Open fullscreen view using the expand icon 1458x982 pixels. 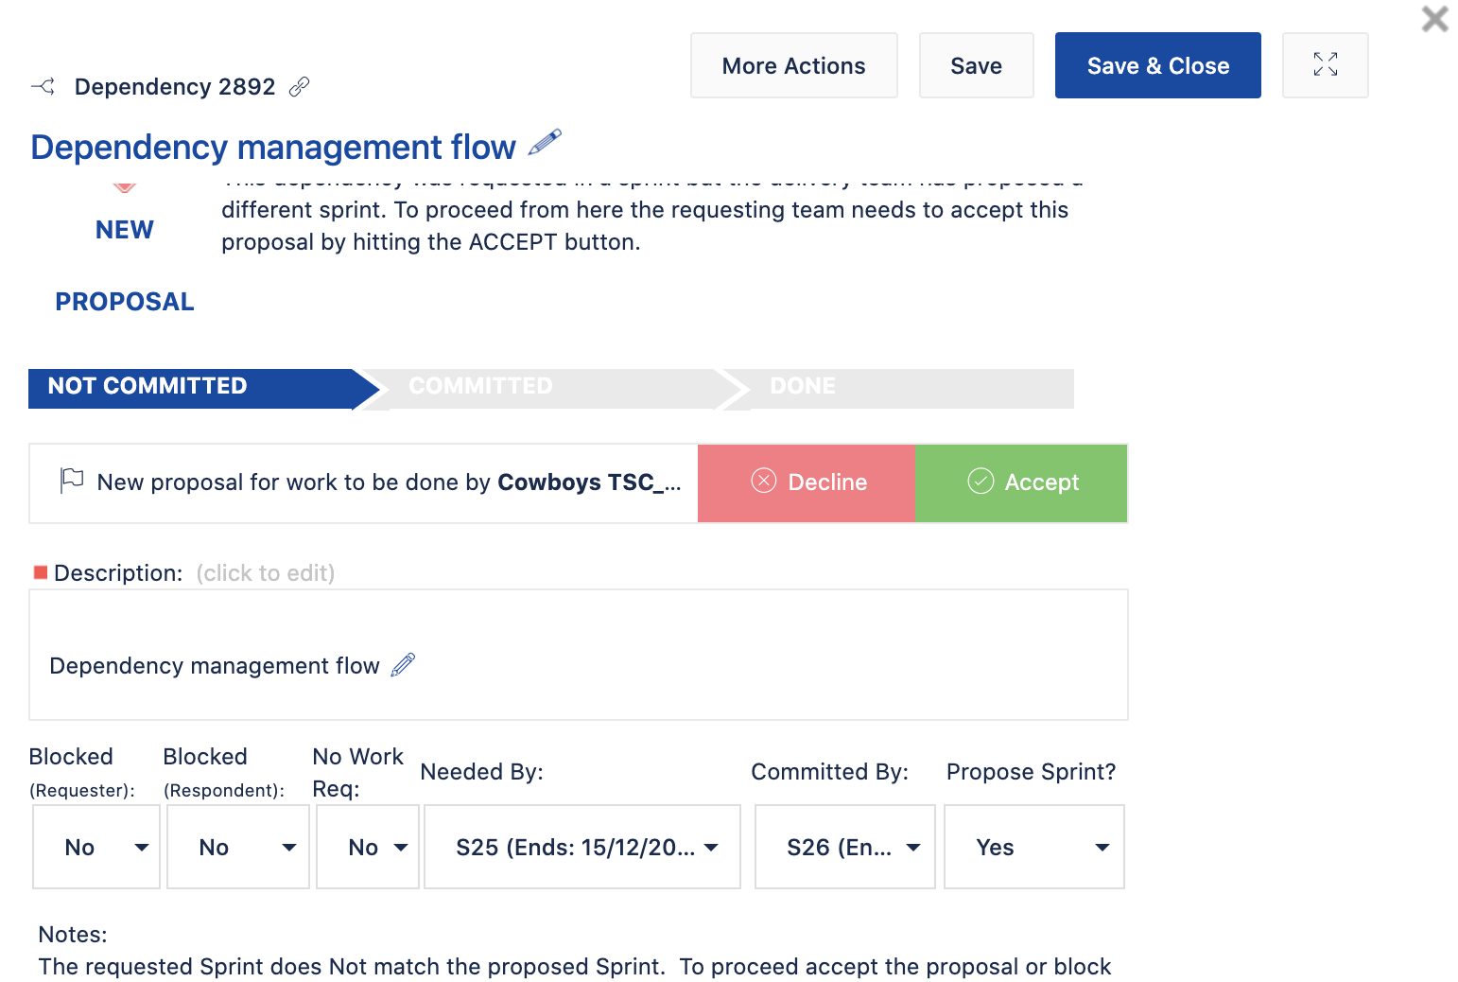tap(1325, 64)
